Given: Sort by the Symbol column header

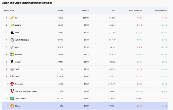Looking at the screenshot, I should (60, 10).
